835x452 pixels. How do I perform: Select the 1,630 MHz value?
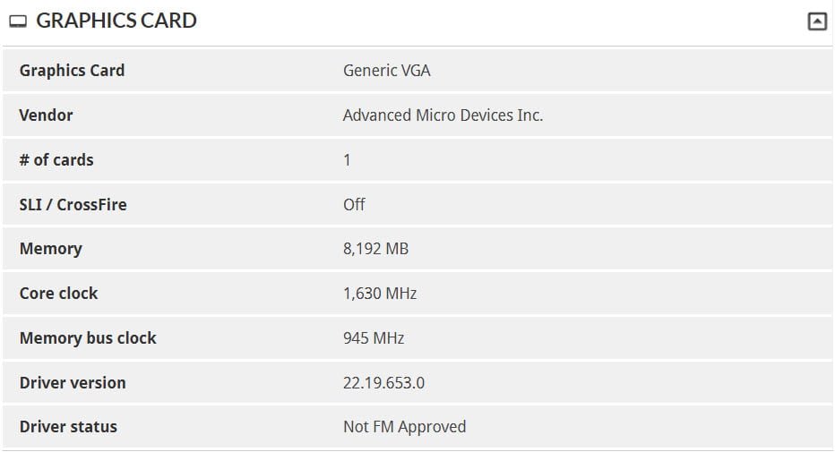[x=380, y=293]
